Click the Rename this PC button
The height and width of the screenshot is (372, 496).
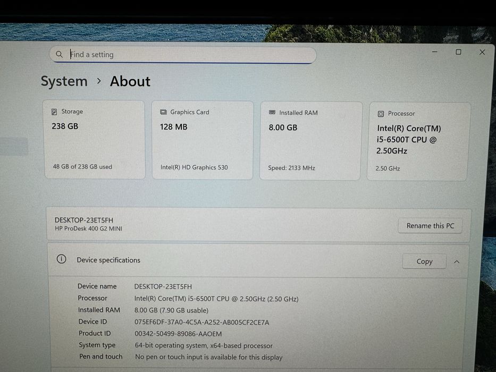[x=430, y=226]
